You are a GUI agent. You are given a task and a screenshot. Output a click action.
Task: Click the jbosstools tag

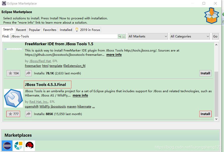point(58,107)
